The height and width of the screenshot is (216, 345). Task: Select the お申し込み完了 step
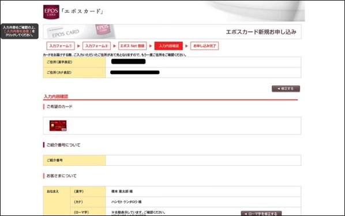(204, 46)
